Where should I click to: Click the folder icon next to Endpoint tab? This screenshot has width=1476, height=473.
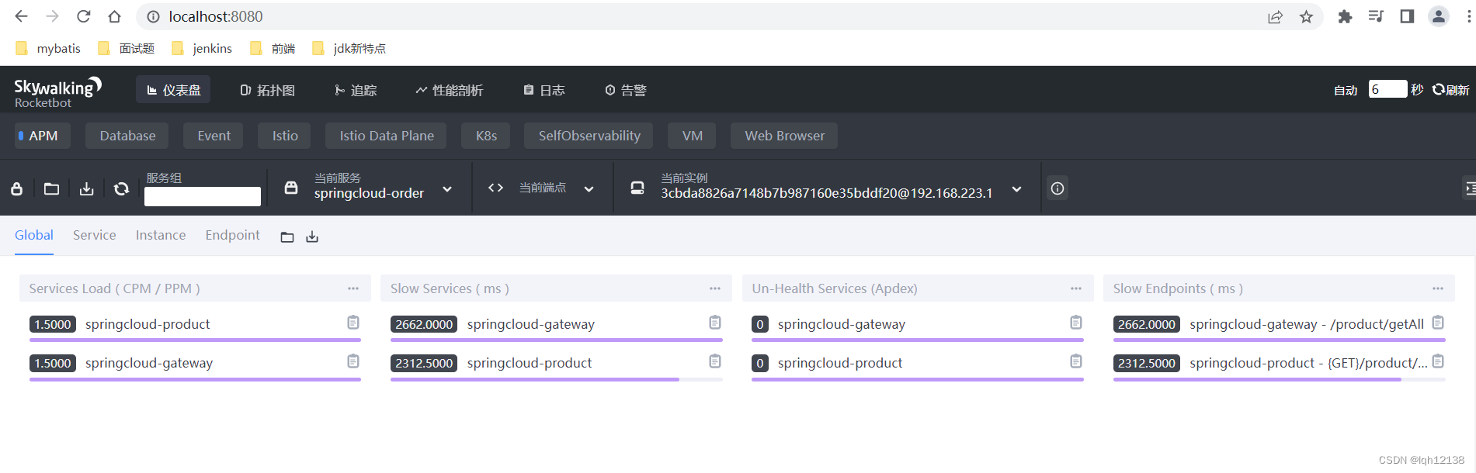(x=287, y=237)
